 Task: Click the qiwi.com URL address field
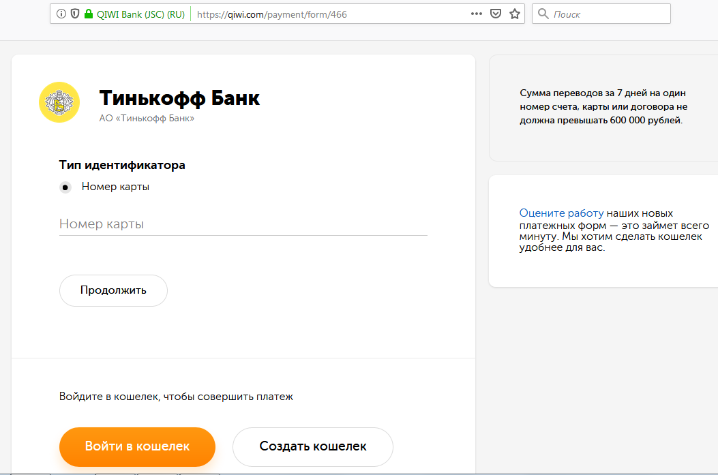click(x=330, y=14)
